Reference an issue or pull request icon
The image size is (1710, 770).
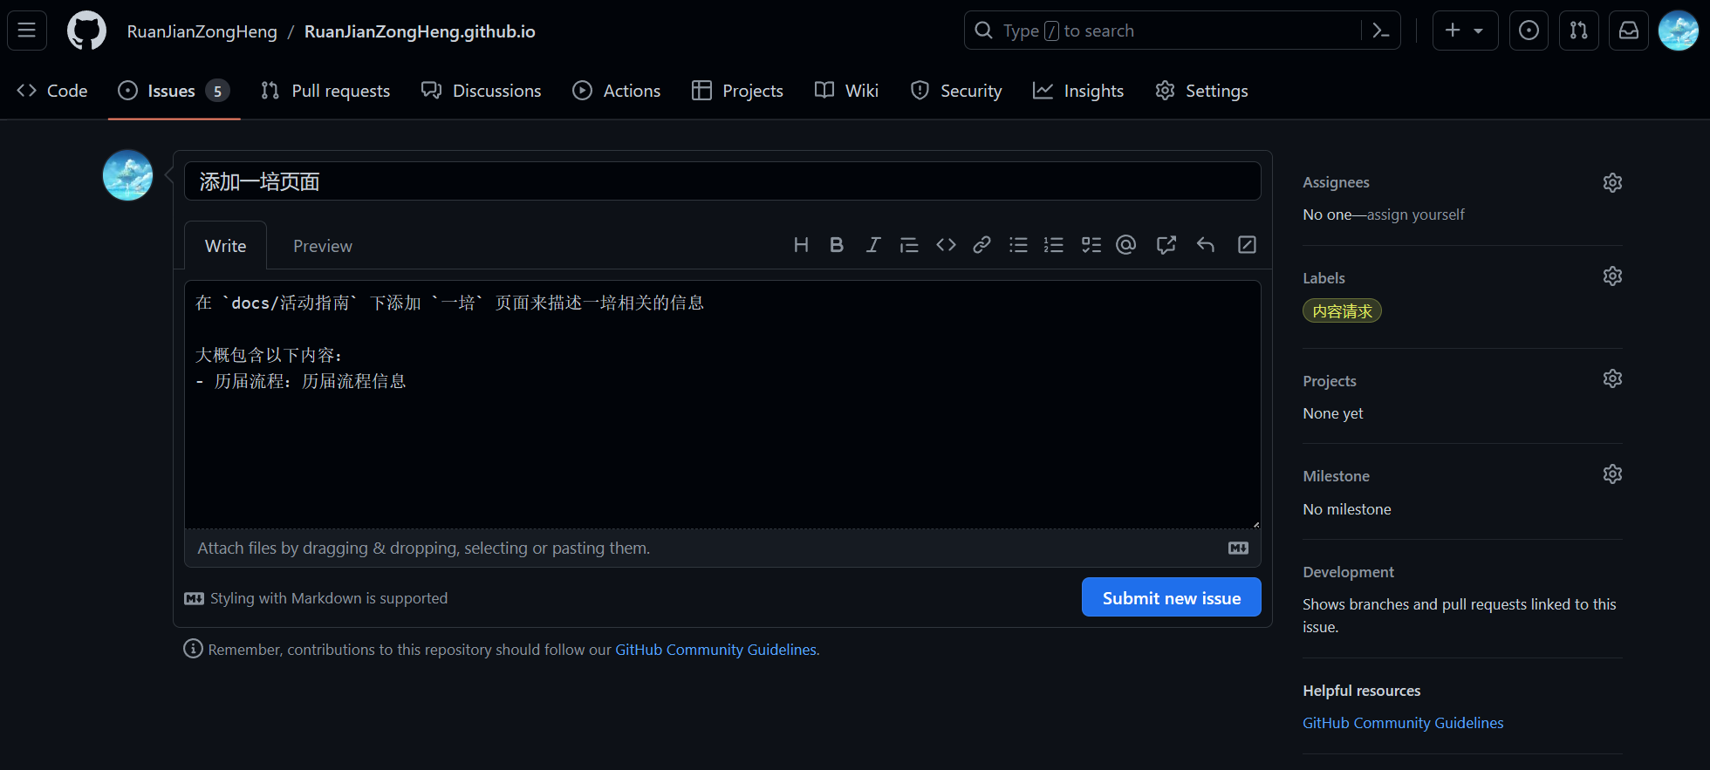[1166, 245]
